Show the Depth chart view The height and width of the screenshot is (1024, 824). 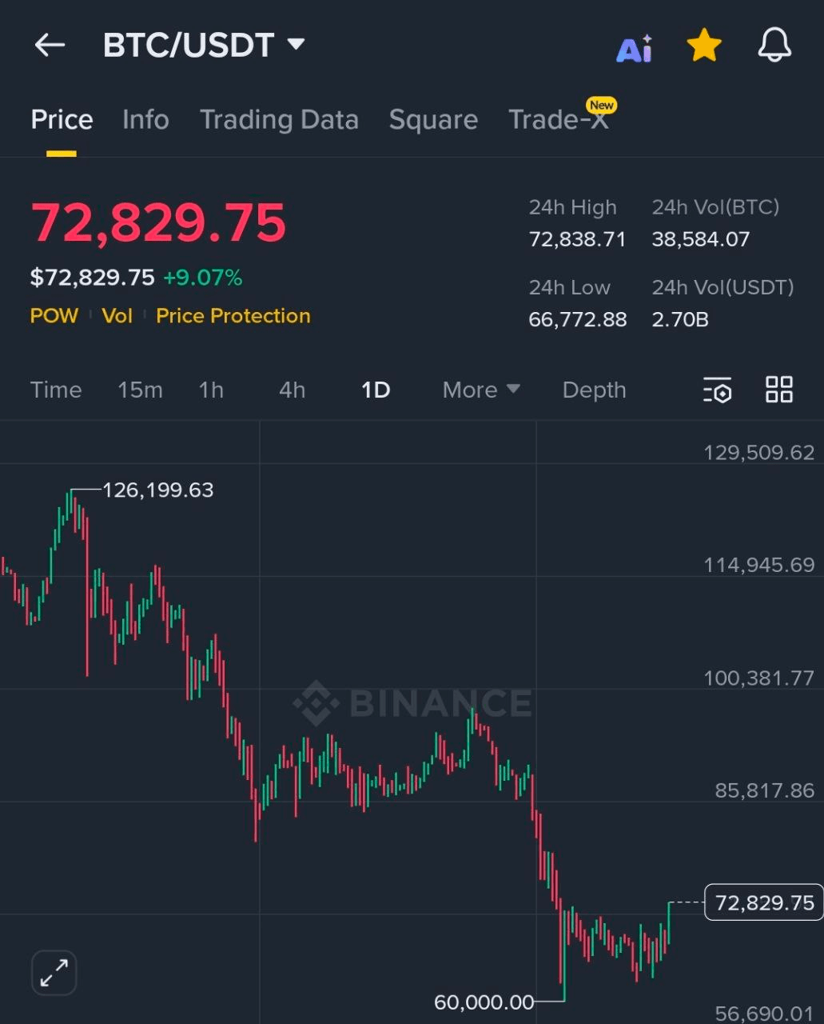coord(594,390)
